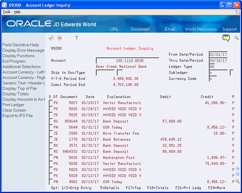Select Display Functions in the sidebar
Screen dimensions: 242x193
[18, 56]
